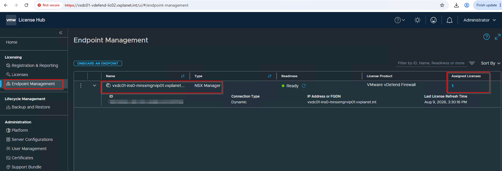This screenshot has width=502, height=171.
Task: Open feedback smiley icon
Action: 434,20
